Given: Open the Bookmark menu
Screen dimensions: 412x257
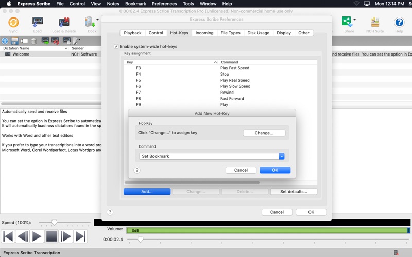Looking at the screenshot, I should click(x=135, y=4).
